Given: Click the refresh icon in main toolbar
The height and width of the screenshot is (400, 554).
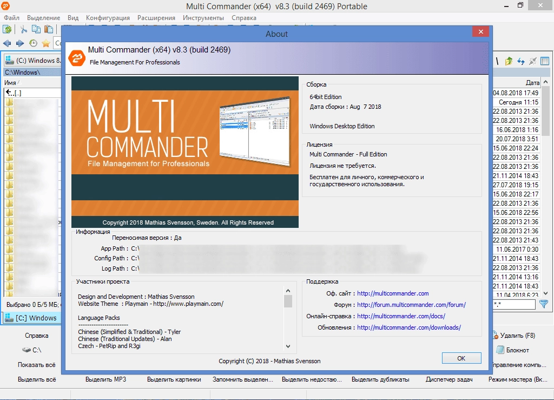Looking at the screenshot, I should [7, 29].
